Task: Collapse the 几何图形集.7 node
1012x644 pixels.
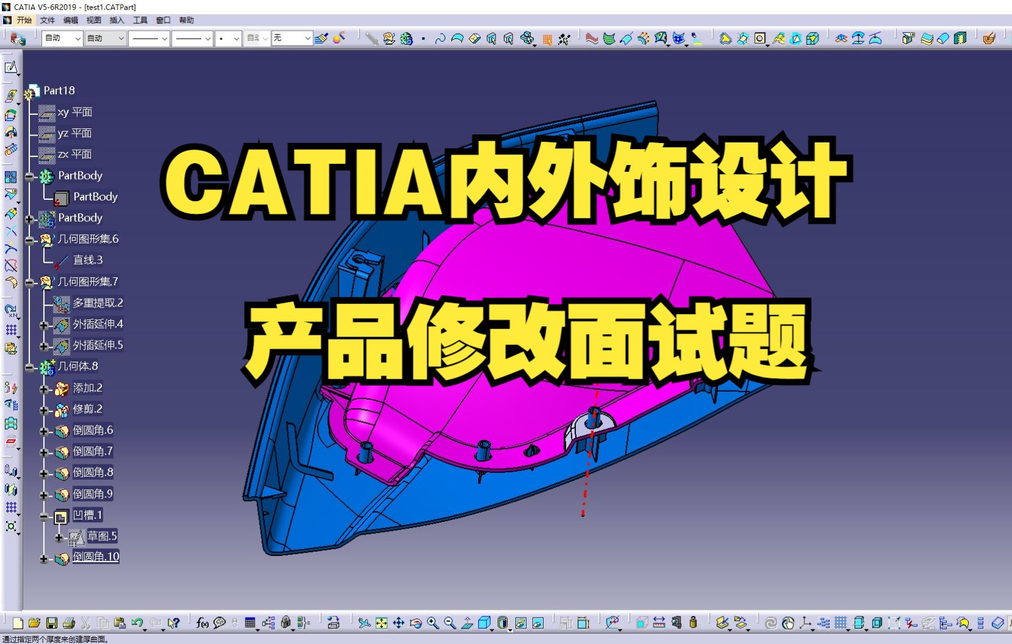Action: tap(29, 282)
